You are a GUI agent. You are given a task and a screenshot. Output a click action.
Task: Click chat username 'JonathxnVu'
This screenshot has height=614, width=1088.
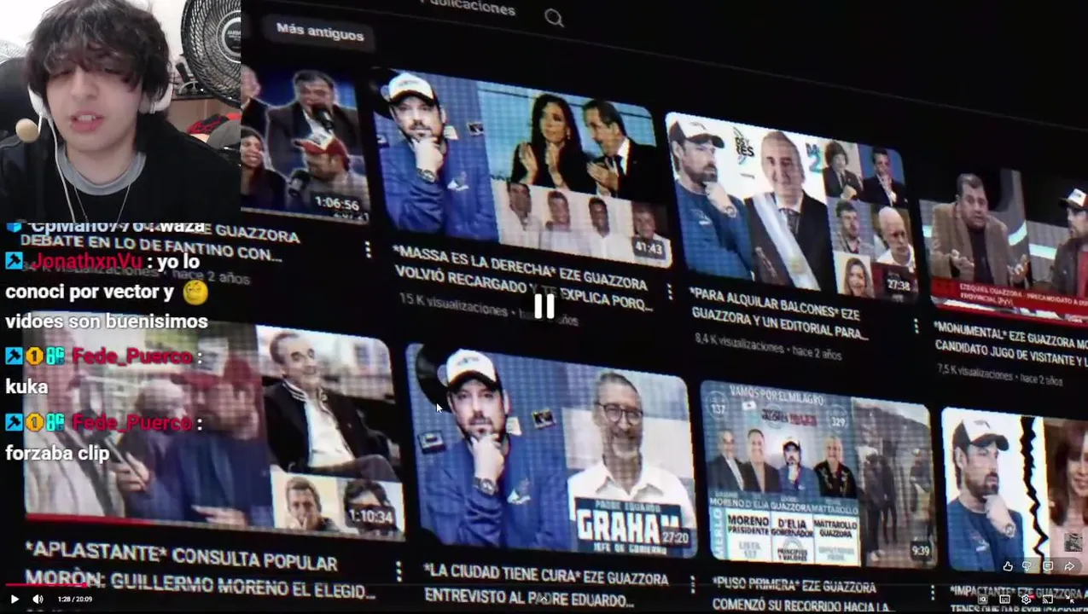(x=87, y=262)
